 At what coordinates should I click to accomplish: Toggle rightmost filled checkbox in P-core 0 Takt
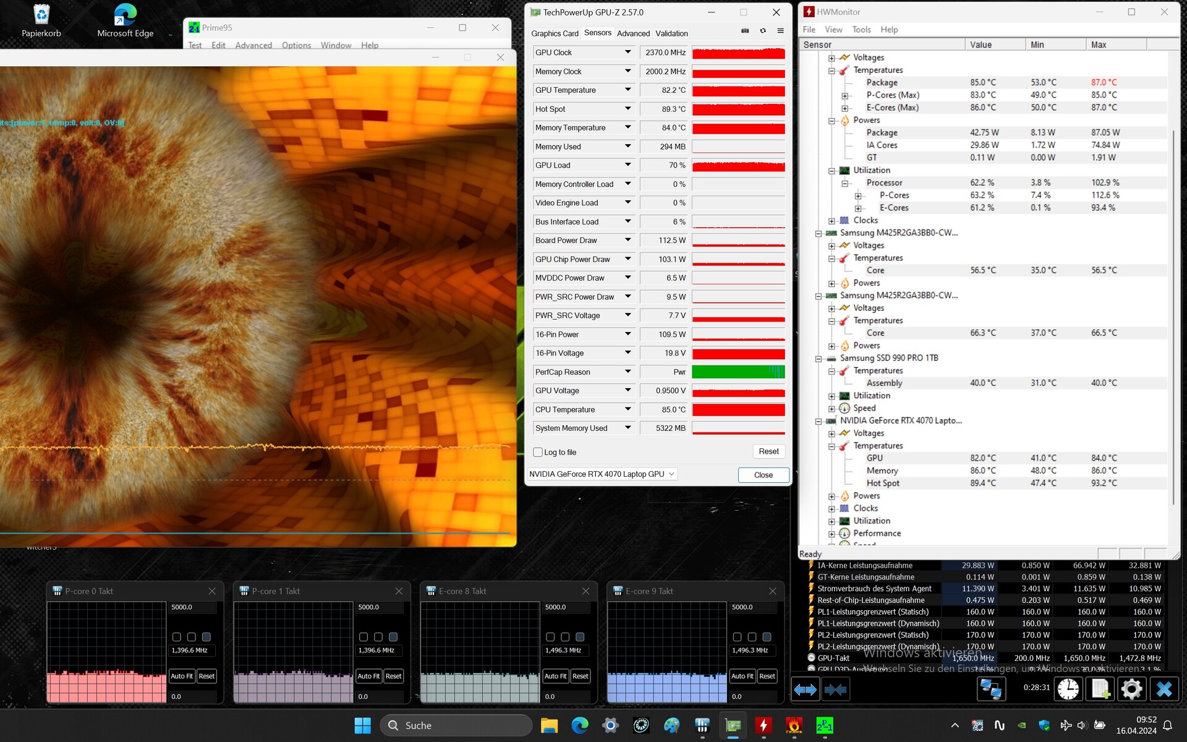(x=206, y=637)
